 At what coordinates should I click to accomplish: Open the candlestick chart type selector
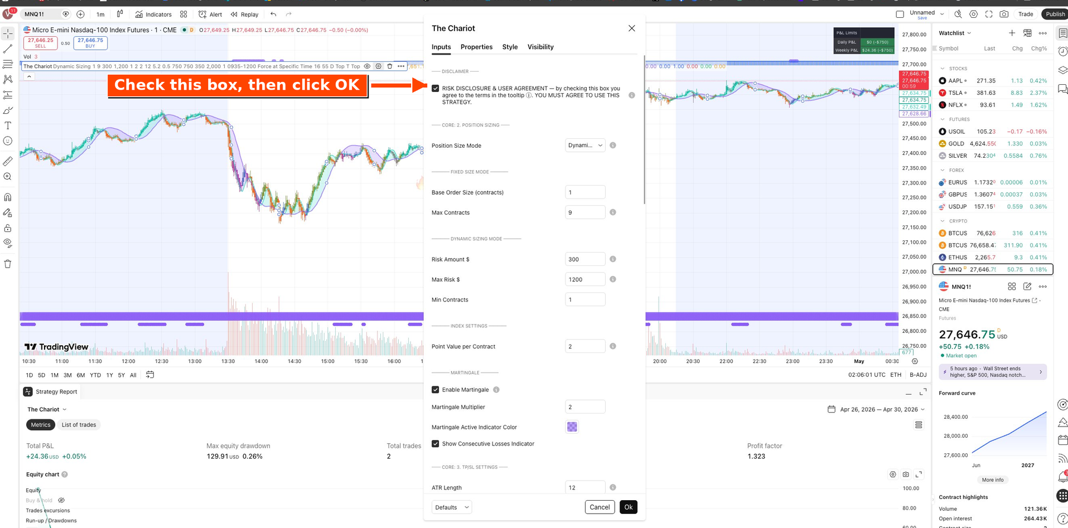coord(120,14)
